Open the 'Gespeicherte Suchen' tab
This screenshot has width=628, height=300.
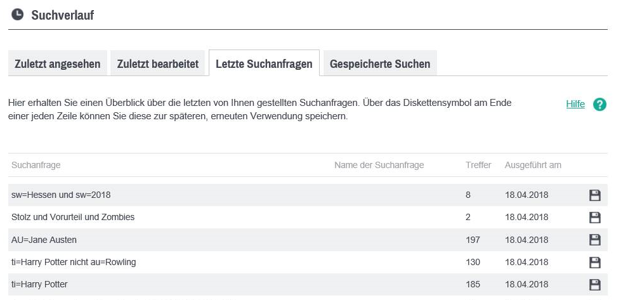pyautogui.click(x=380, y=64)
